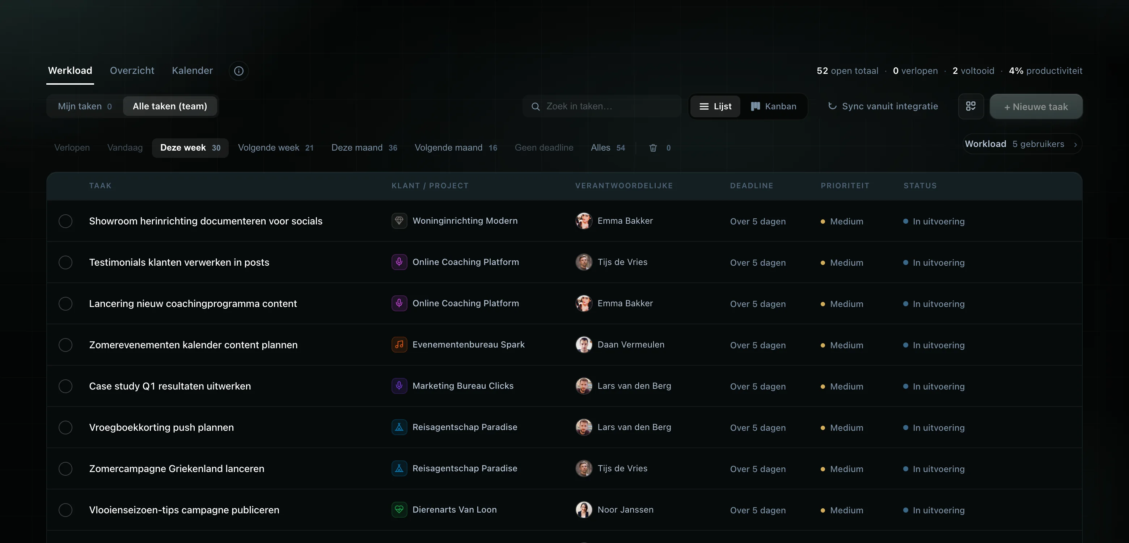Mark Showroom herinrichting task as complete
1129x543 pixels.
(65, 221)
